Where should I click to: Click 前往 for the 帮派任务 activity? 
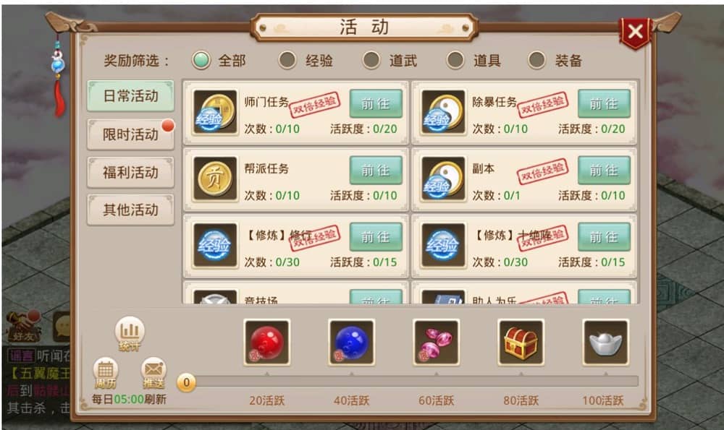click(x=375, y=171)
